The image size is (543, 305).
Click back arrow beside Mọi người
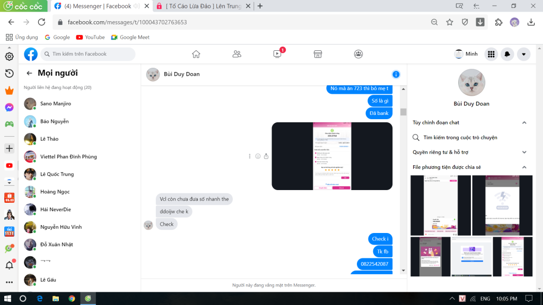tap(29, 73)
